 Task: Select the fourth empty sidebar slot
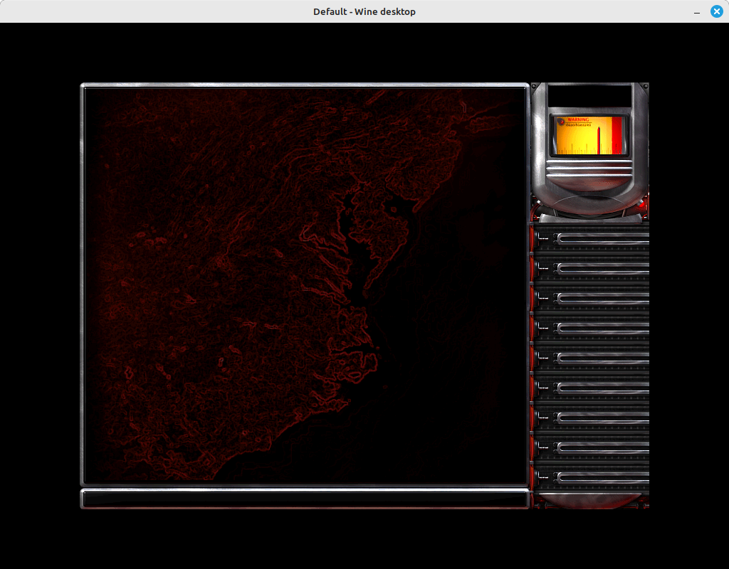[x=591, y=329]
